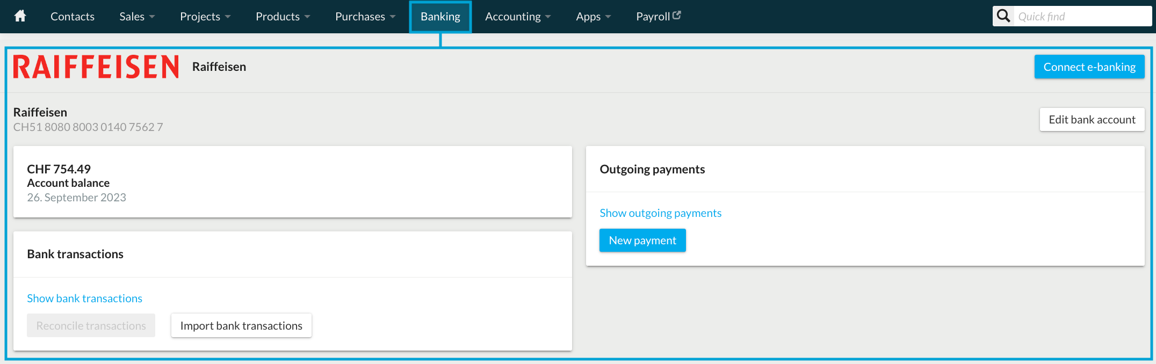This screenshot has width=1156, height=364.
Task: Expand the Sales dropdown menu
Action: 137,17
